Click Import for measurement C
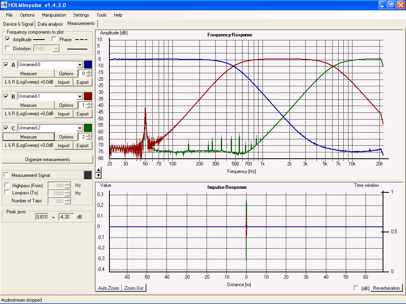Screen dimensions: 406x304 click(x=64, y=146)
